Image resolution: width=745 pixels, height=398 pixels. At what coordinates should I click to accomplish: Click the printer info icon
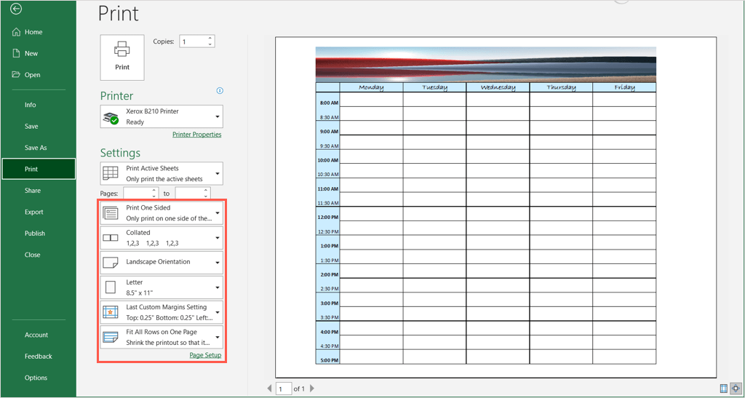pyautogui.click(x=220, y=91)
